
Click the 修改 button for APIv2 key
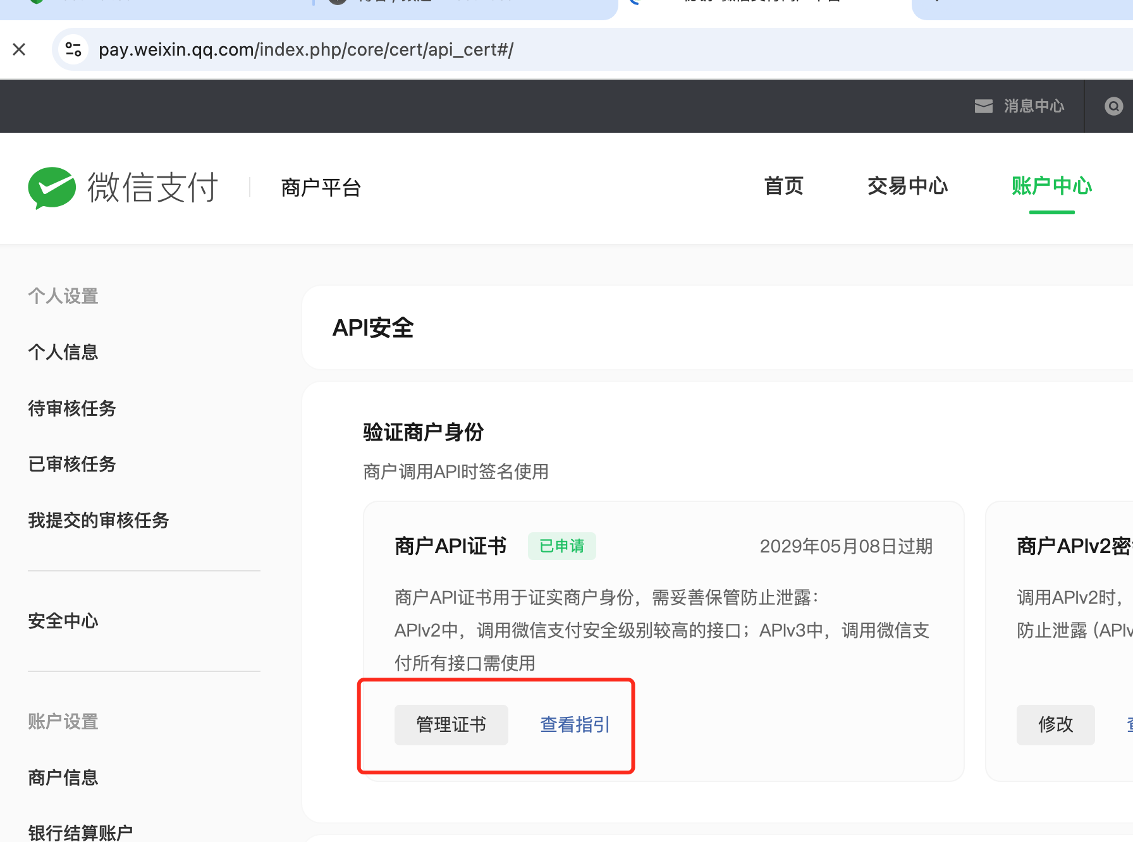tap(1055, 724)
